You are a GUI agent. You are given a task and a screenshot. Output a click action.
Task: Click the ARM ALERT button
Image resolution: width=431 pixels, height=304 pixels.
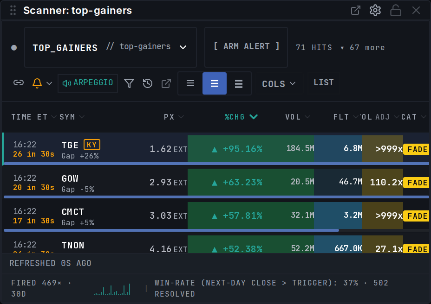(246, 47)
